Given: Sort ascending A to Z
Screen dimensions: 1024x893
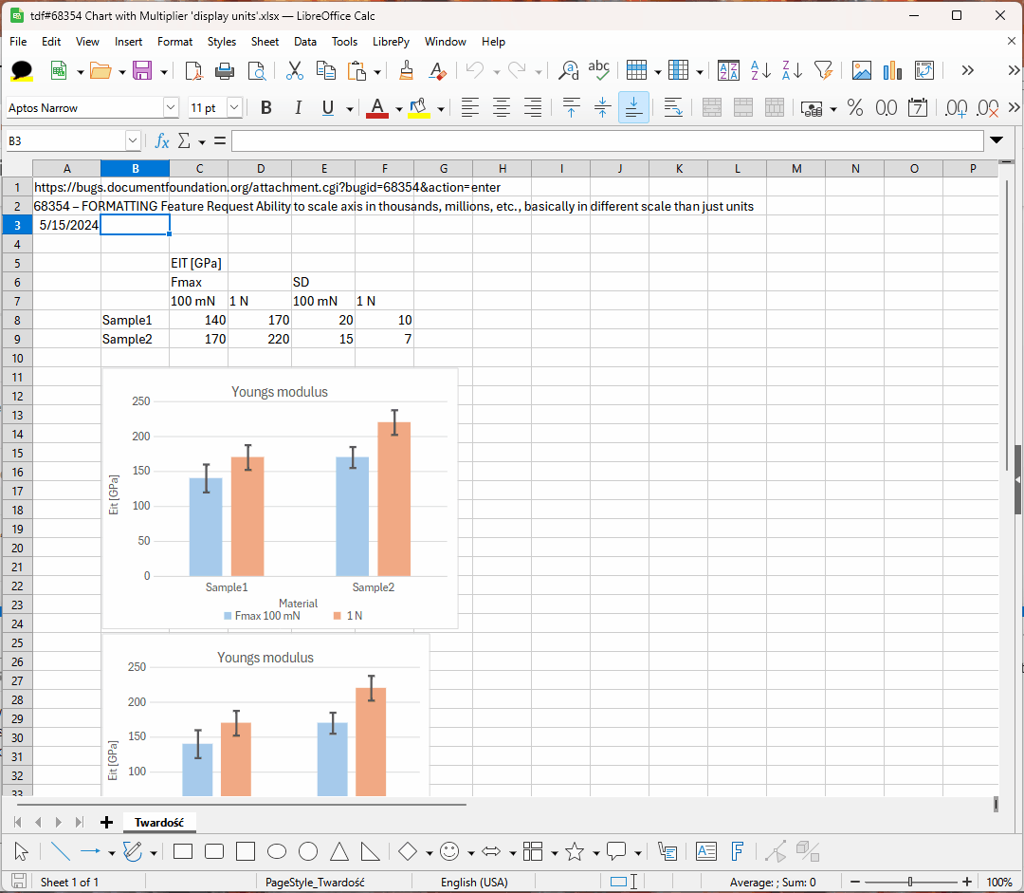Looking at the screenshot, I should (x=760, y=70).
